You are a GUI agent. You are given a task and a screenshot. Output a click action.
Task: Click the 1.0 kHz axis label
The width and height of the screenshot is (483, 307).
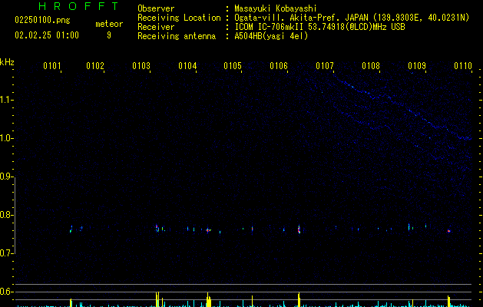6,138
